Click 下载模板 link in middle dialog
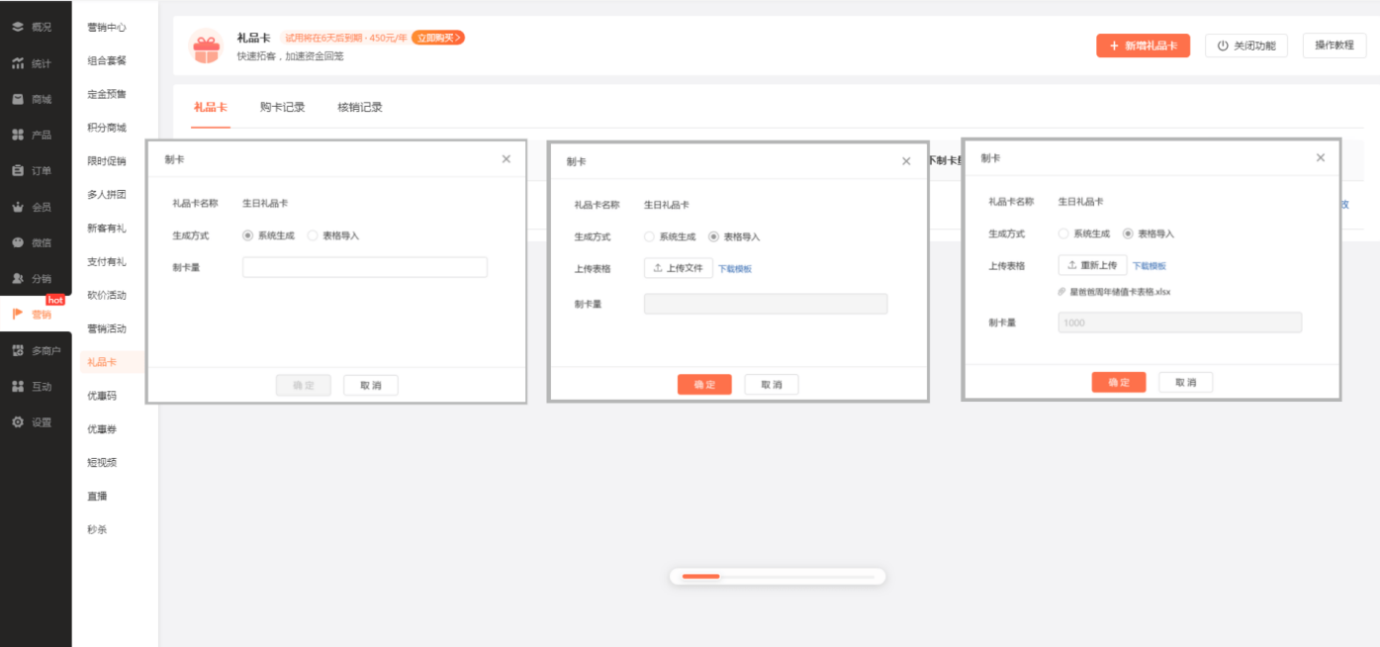1380x647 pixels. pos(735,269)
